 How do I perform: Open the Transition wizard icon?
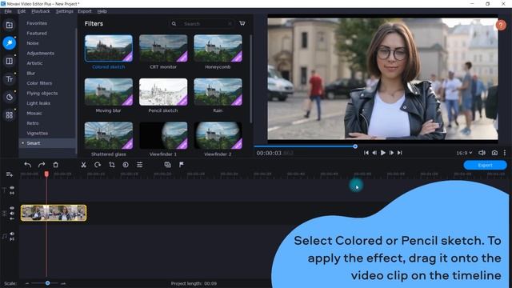tap(167, 165)
